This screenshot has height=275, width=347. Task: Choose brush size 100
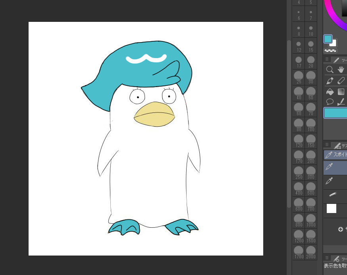click(x=311, y=125)
